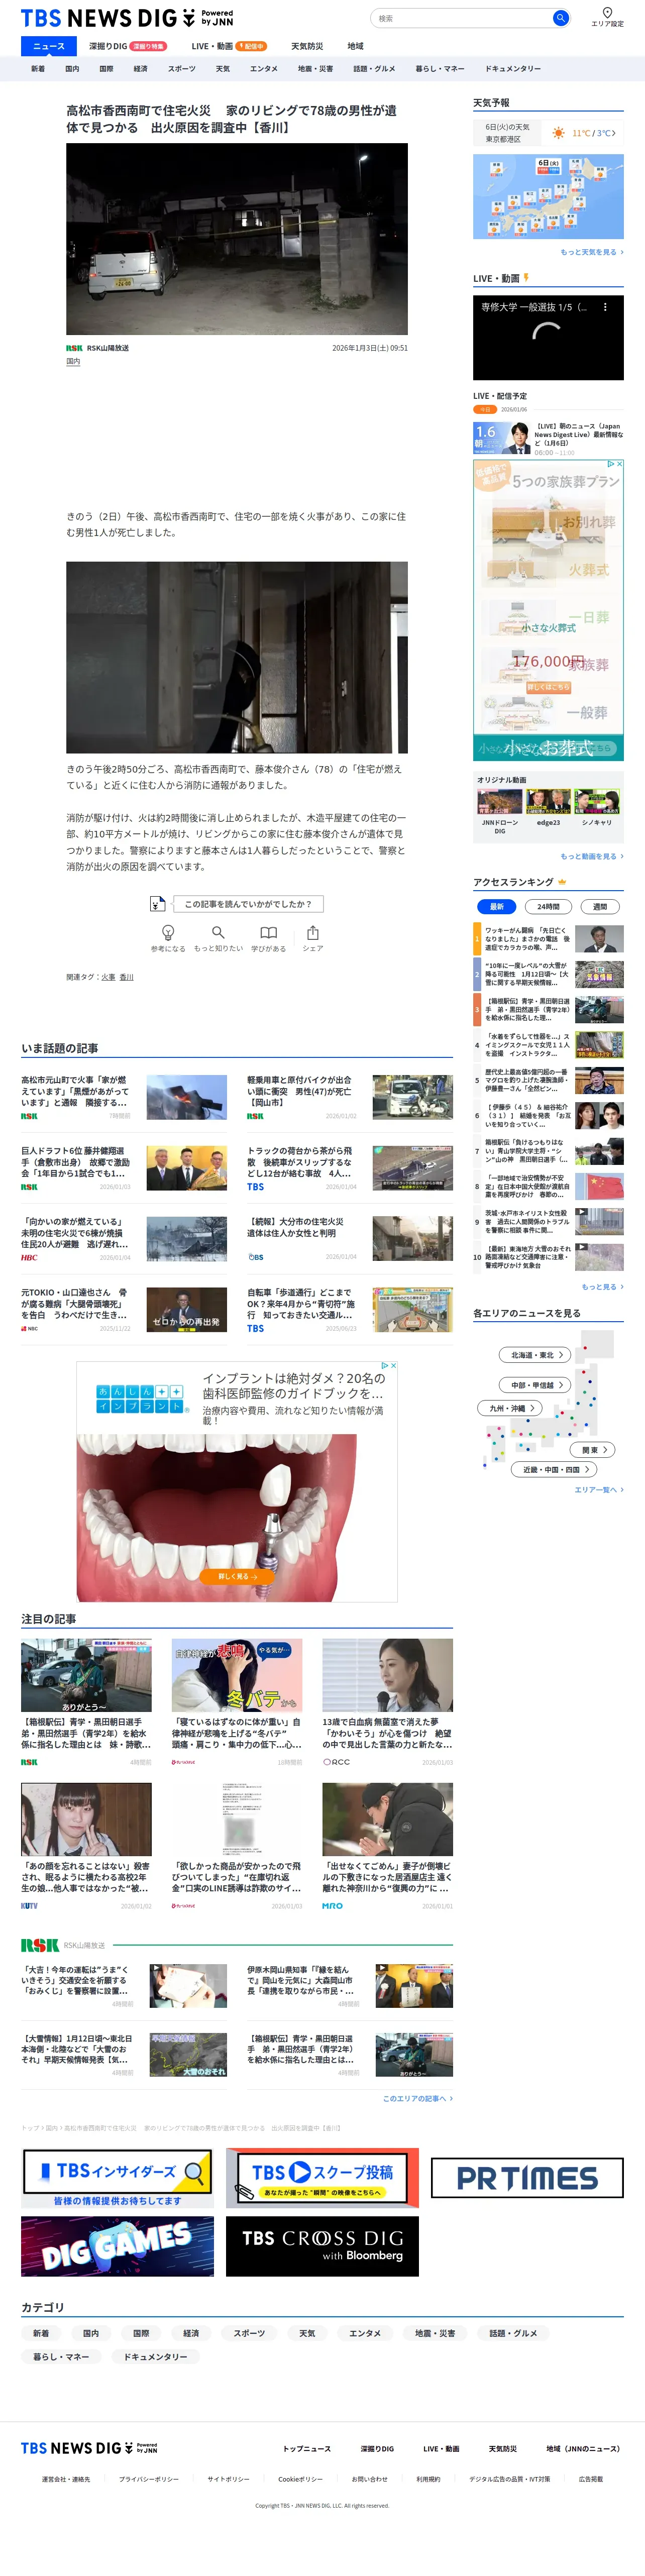Image resolution: width=645 pixels, height=2576 pixels.
Task: Open the ranking もっと見る link
Action: (602, 1287)
